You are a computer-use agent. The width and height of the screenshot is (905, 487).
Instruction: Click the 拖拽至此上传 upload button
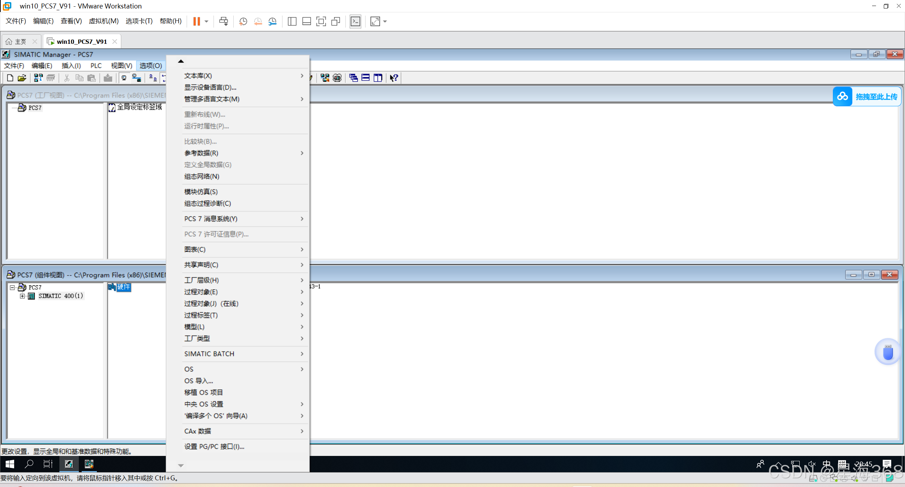[x=867, y=96]
